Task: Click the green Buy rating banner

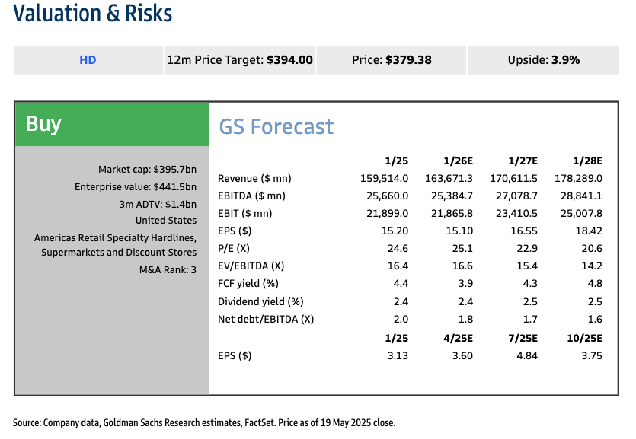Action: (111, 124)
